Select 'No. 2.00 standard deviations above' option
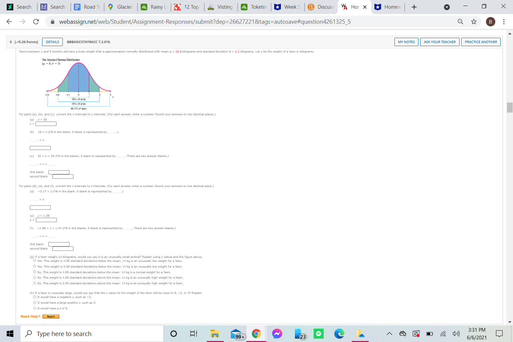This screenshot has width=513, height=342. tap(35, 283)
